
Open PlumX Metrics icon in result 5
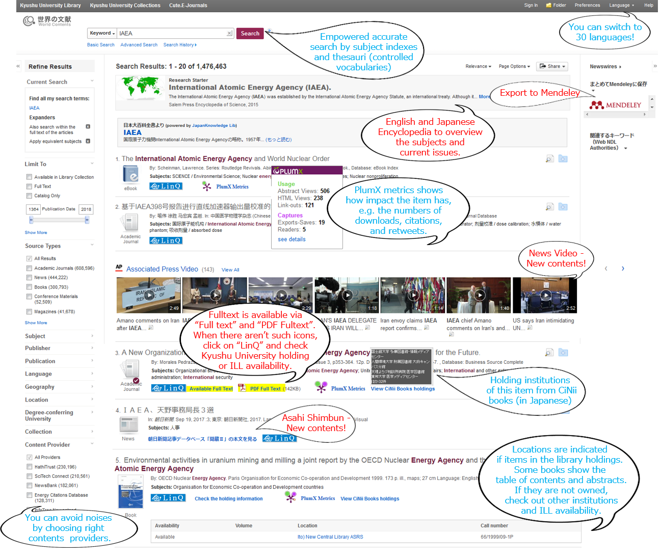pos(290,497)
